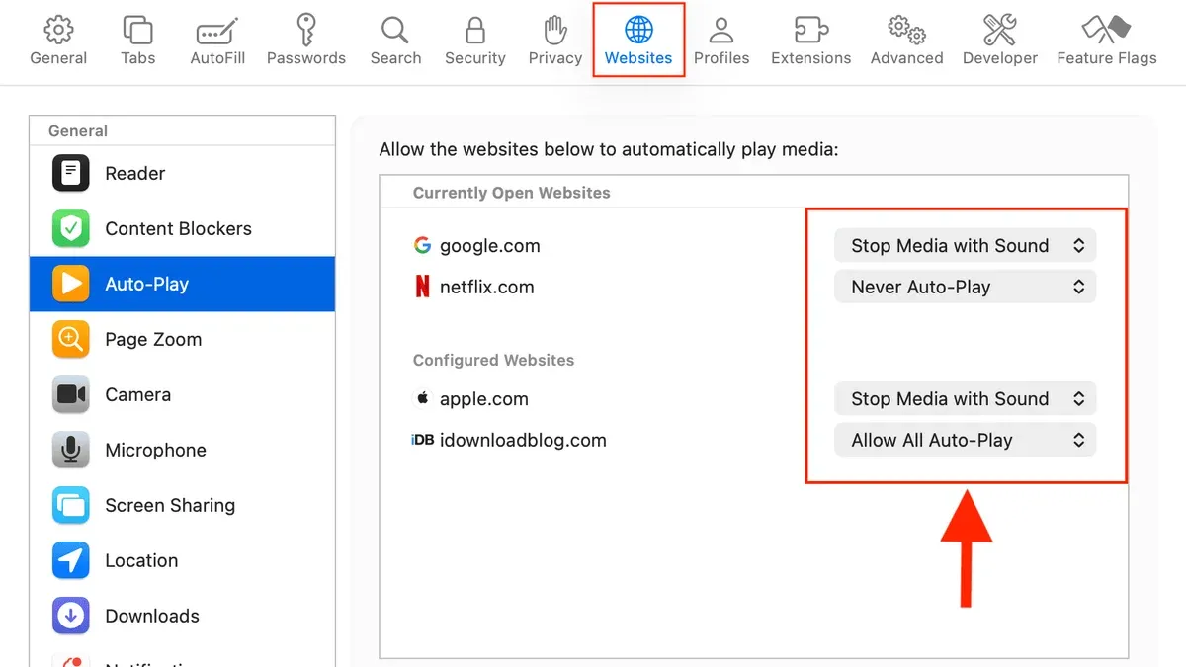Open the Privacy hand icon
The height and width of the screenshot is (667, 1186).
tap(555, 30)
